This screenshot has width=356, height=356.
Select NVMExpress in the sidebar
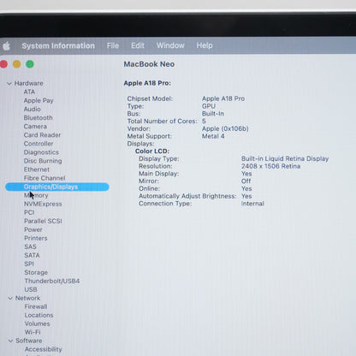tap(43, 204)
